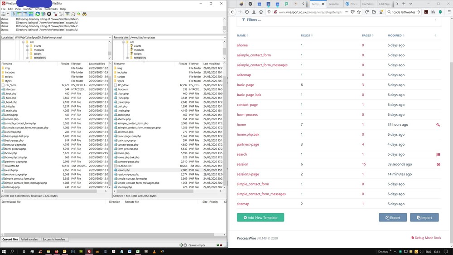Bookmark this page with the star icon
Screen dimensions: 453x255
click(358, 12)
